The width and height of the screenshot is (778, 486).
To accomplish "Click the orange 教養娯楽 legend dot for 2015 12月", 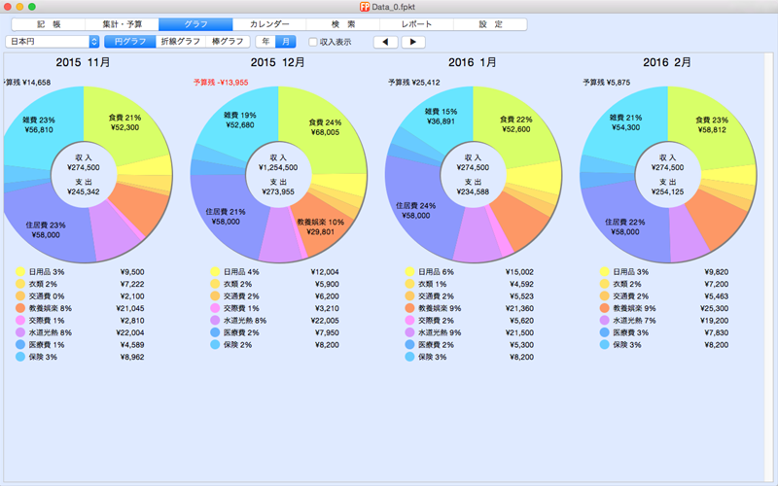I will click(x=216, y=308).
